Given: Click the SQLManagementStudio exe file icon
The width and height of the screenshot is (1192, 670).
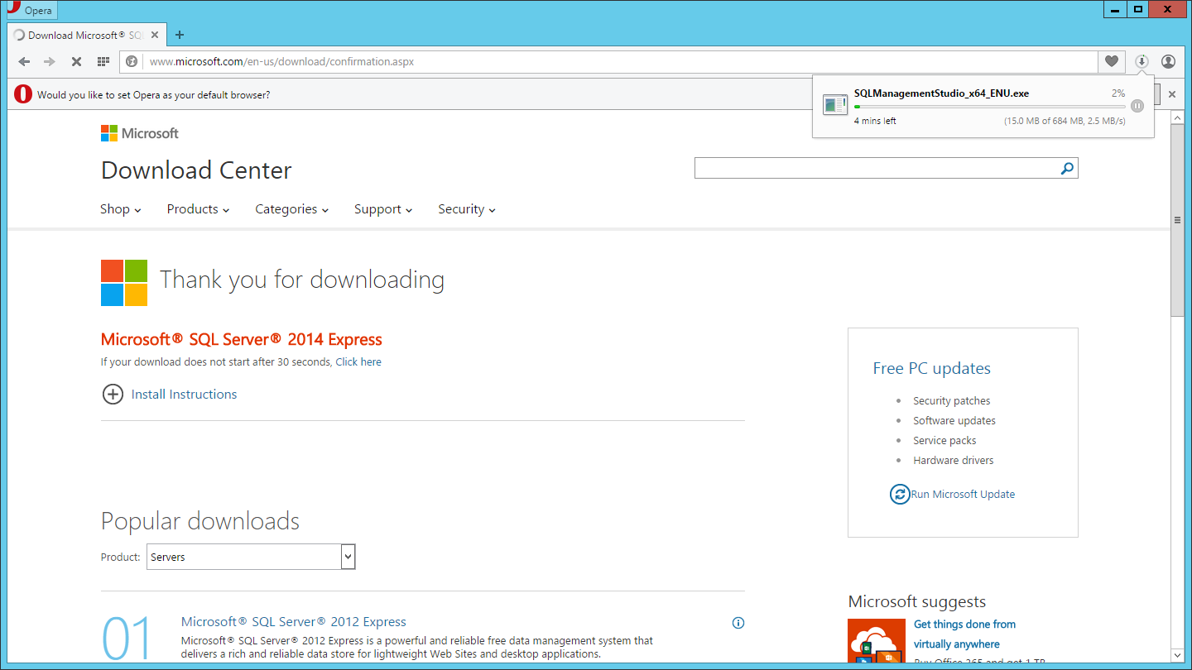Looking at the screenshot, I should (834, 105).
